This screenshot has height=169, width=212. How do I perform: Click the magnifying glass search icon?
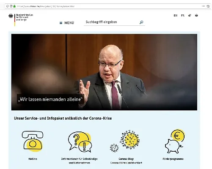pos(141,22)
